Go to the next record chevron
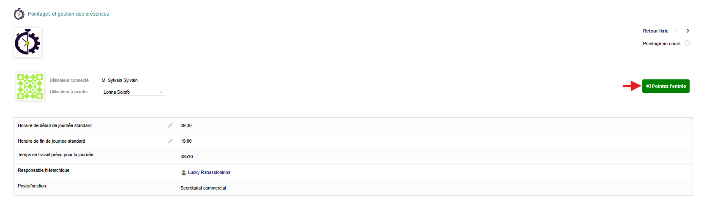The image size is (704, 217). coord(688,31)
